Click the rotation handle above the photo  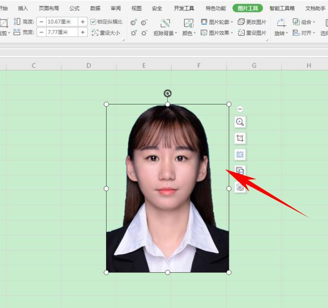pos(168,94)
